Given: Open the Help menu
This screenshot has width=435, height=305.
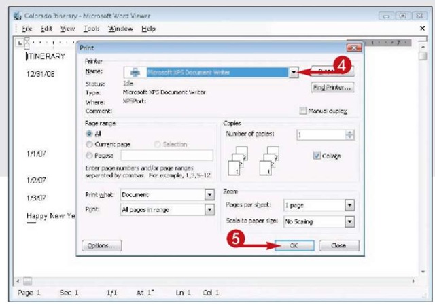Looking at the screenshot, I should [148, 29].
